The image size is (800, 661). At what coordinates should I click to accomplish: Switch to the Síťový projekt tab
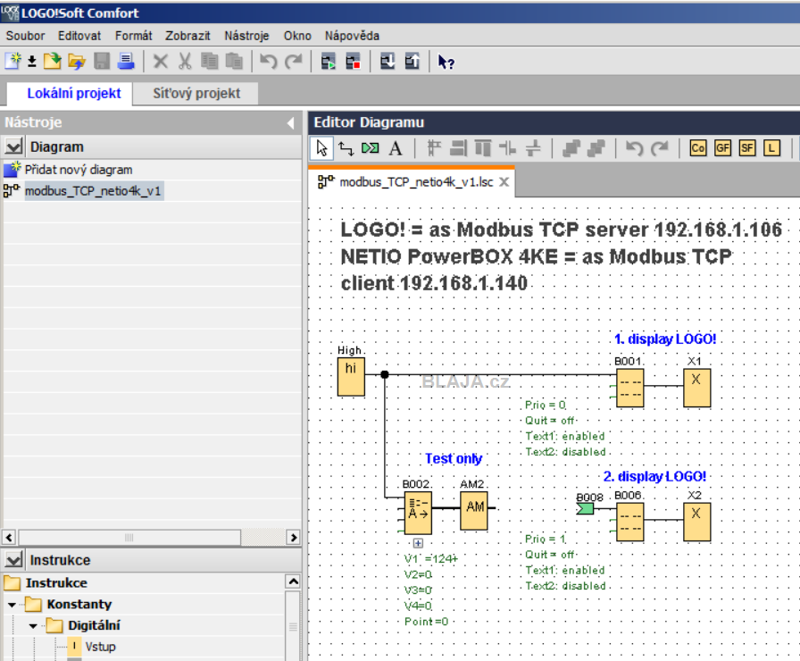coord(196,94)
